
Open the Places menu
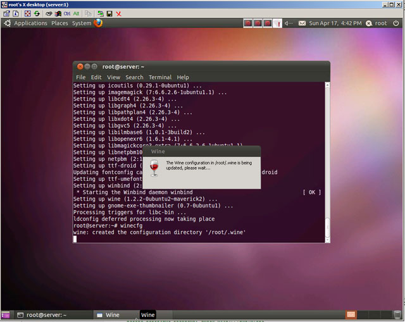59,23
